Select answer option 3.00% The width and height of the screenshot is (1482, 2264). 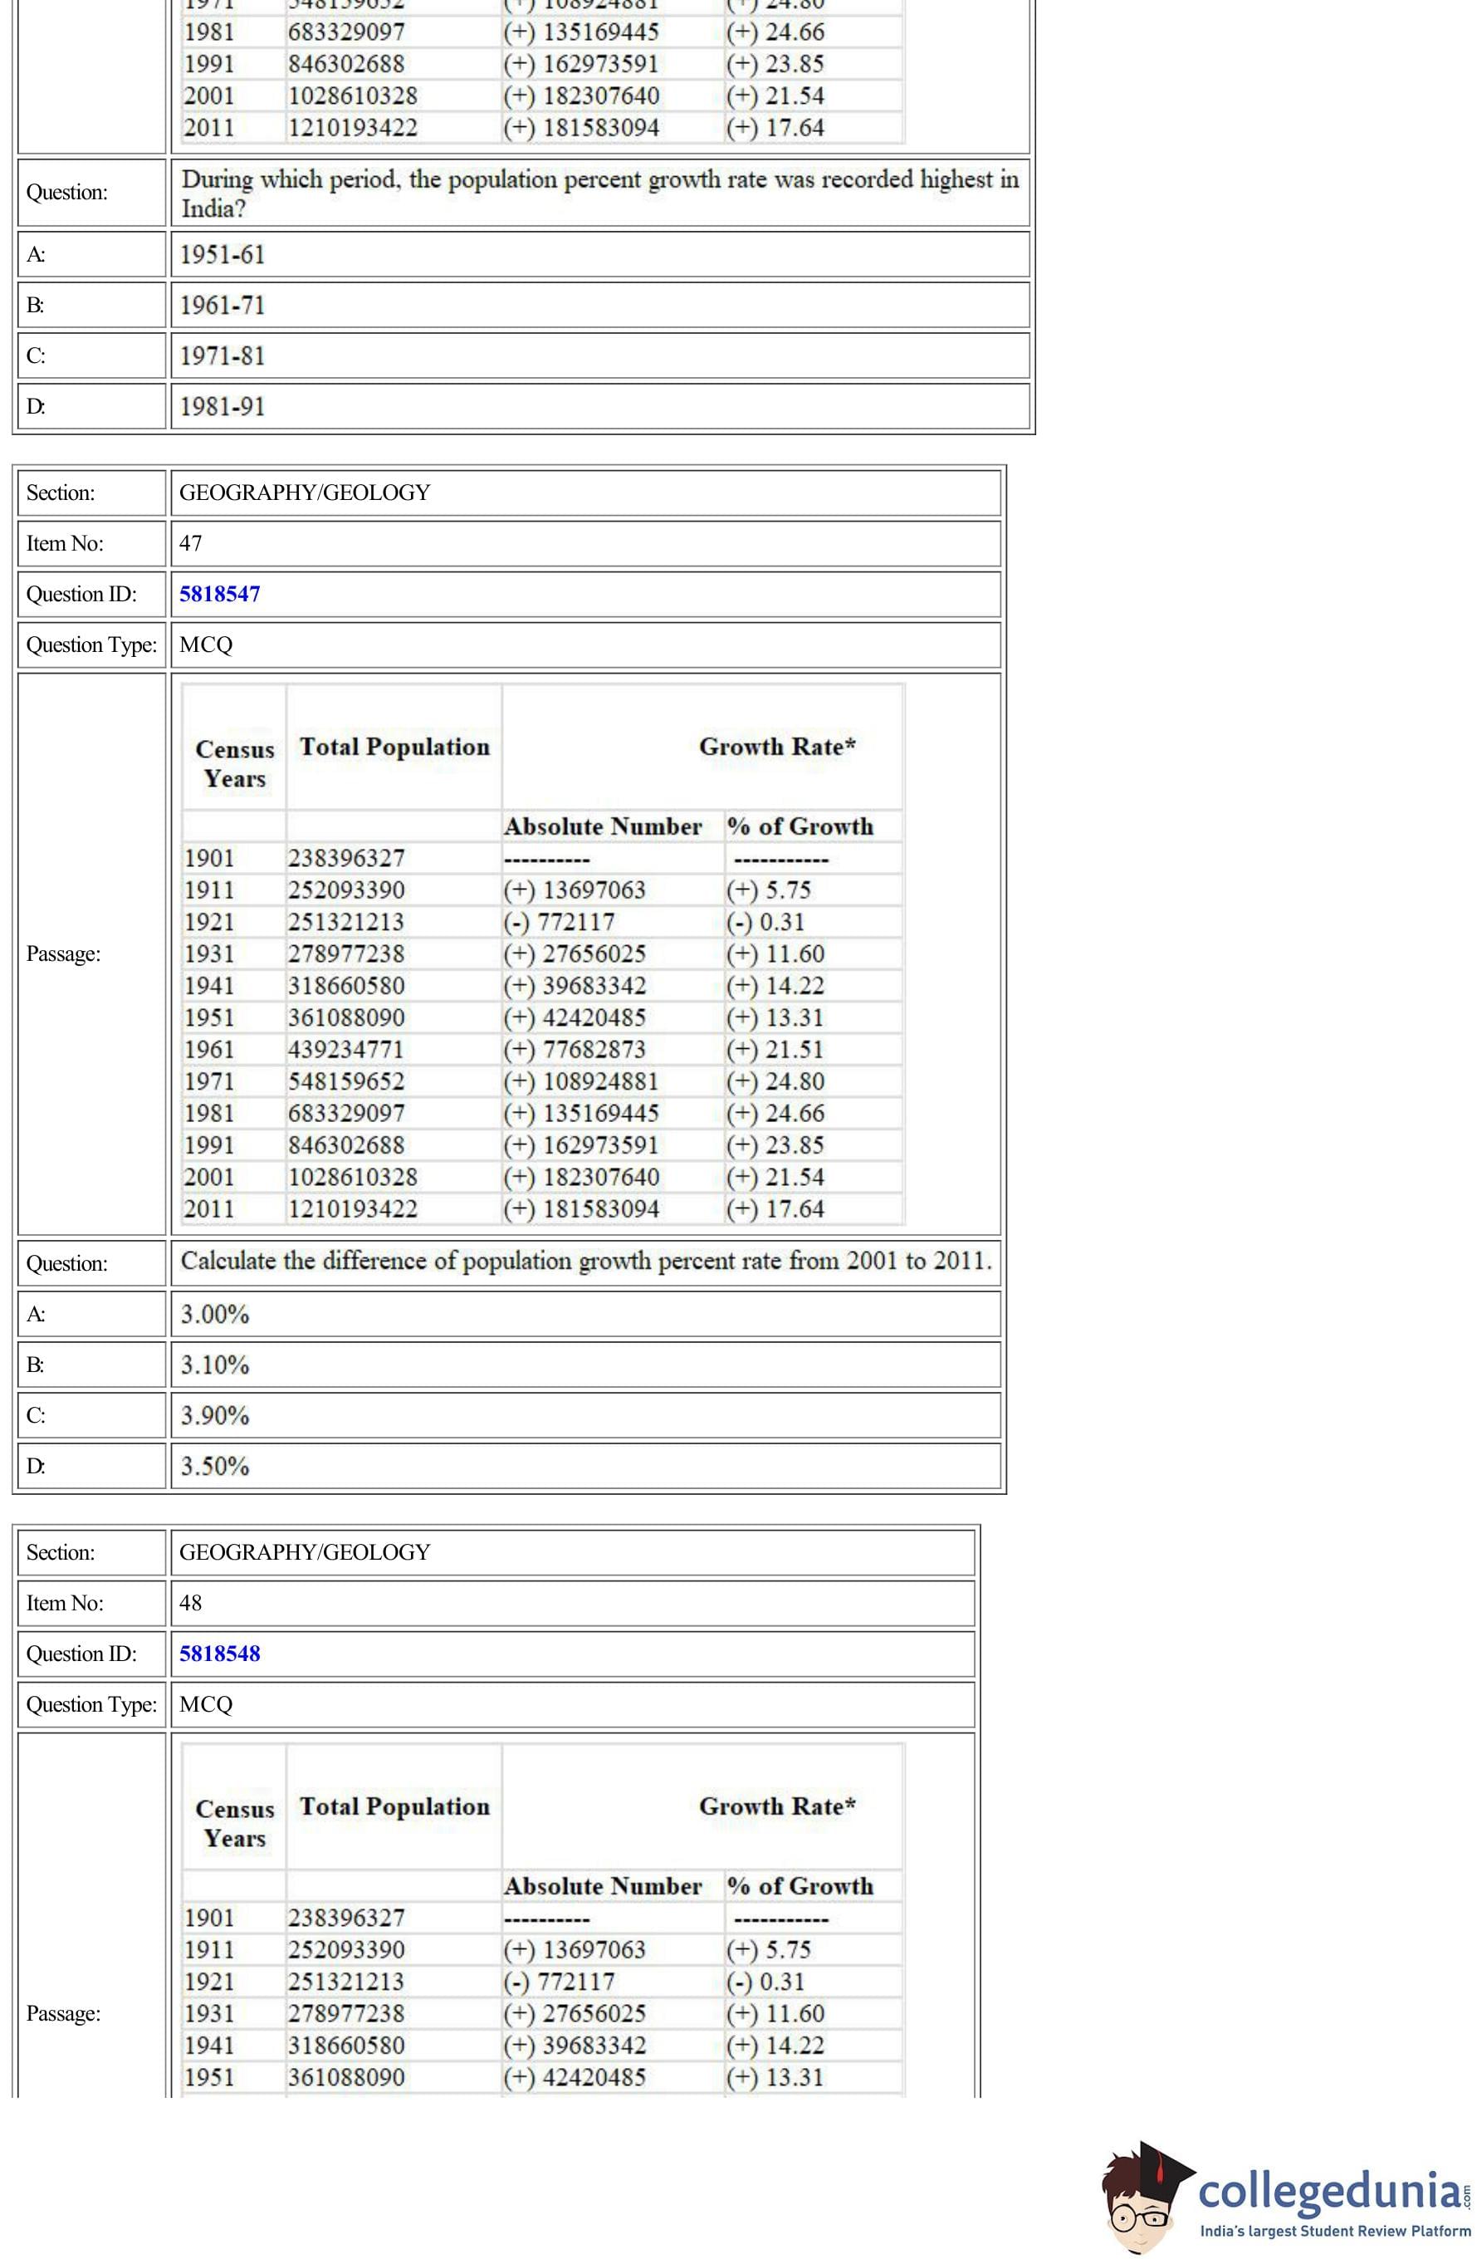coord(215,1314)
